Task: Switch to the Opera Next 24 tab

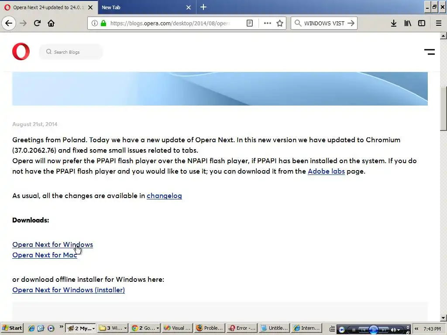Action: [x=48, y=7]
